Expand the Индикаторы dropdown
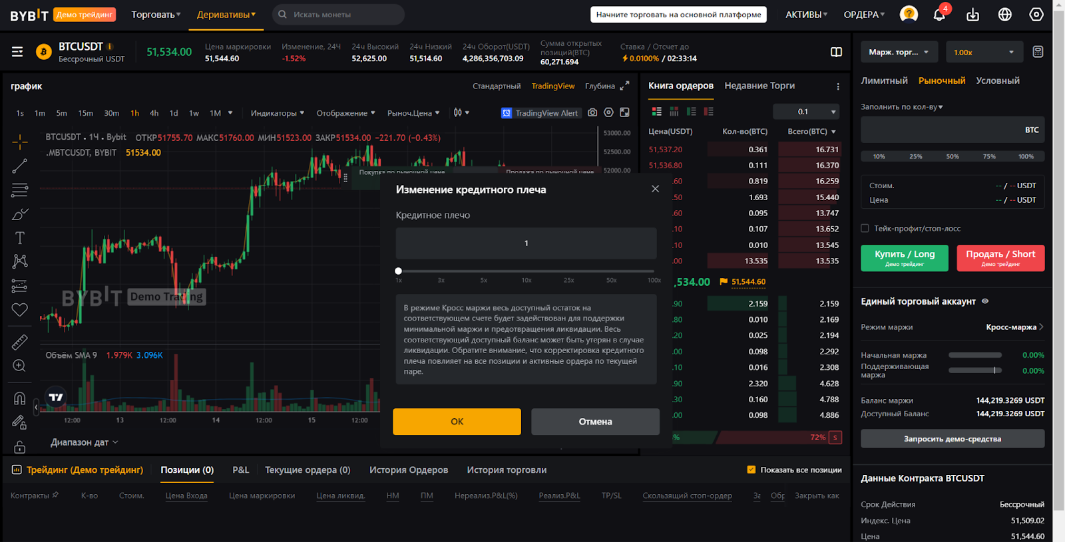Screen dimensions: 1065x542 point(277,113)
